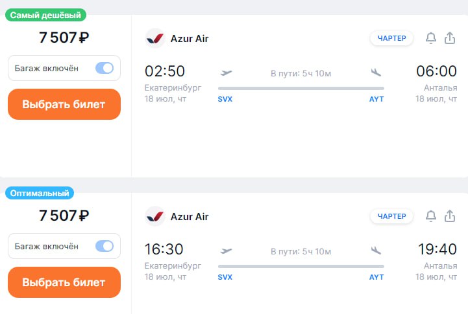Image resolution: width=468 pixels, height=314 pixels.
Task: Click the takeoff plane icon on 02:50 flight
Action: [227, 73]
